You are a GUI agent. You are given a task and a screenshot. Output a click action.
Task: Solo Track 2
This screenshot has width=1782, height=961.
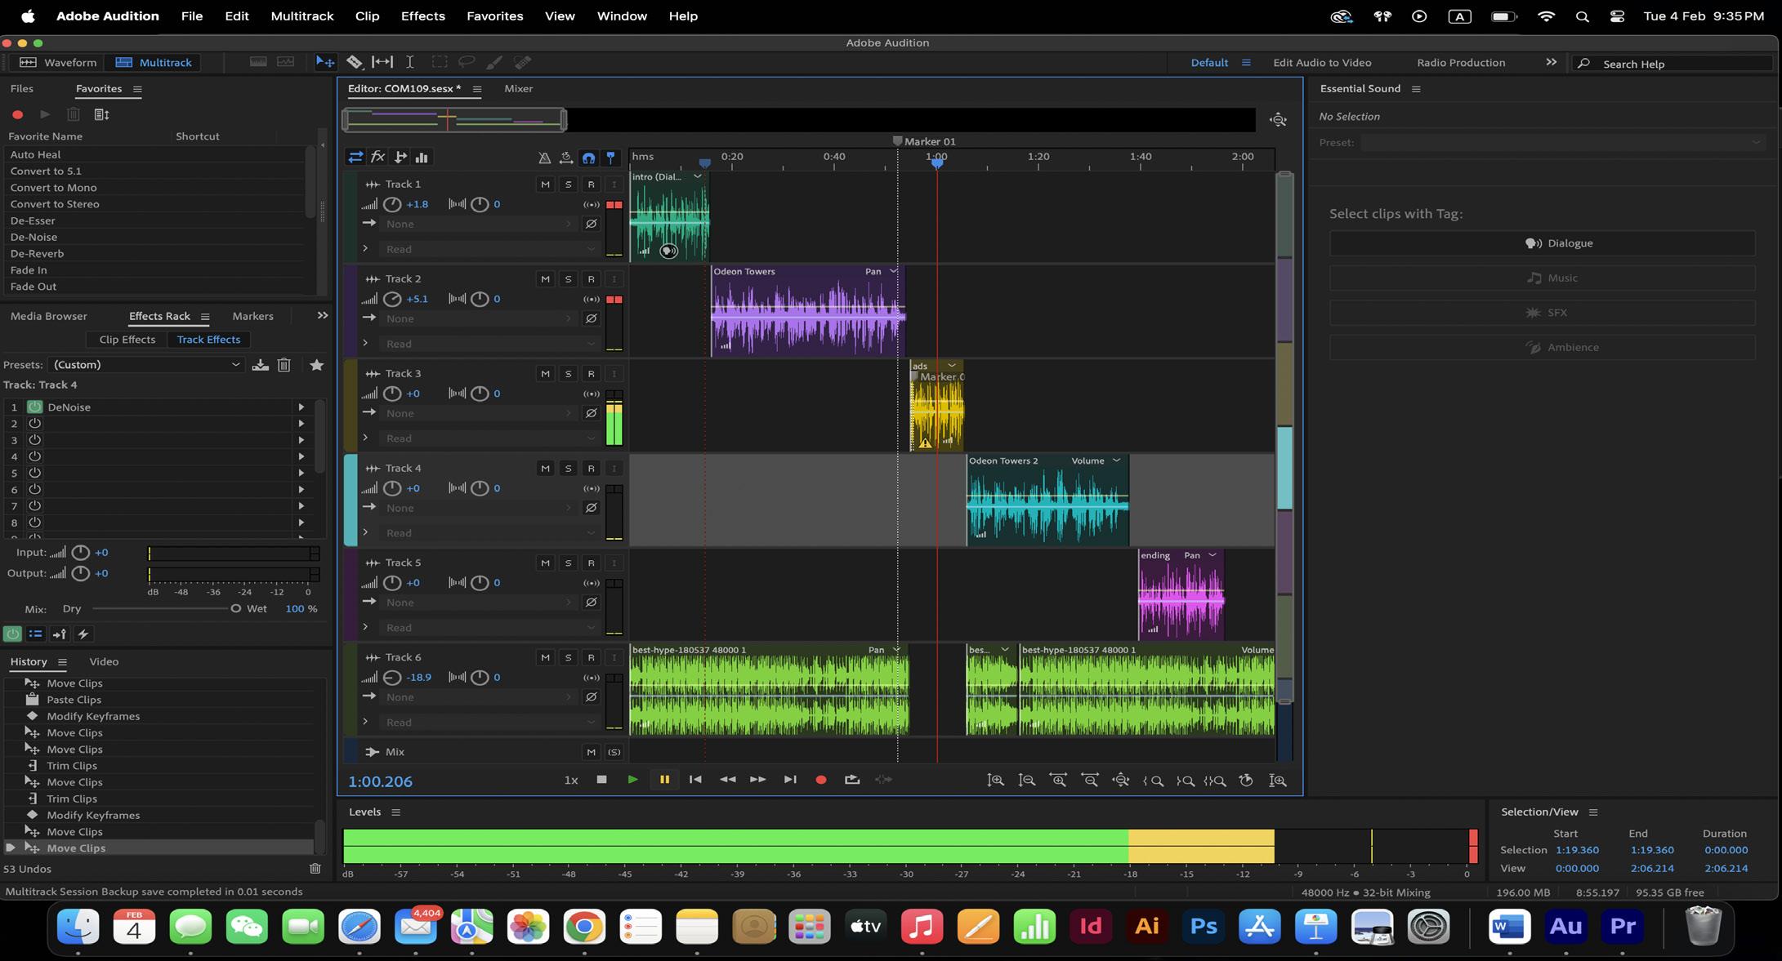coord(568,279)
